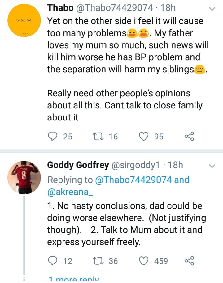This screenshot has width=223, height=283.
Task: Like Thabo's tweet with heart icon
Action: (143, 136)
